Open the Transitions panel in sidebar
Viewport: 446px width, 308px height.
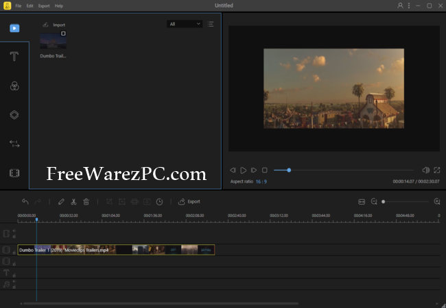(14, 144)
